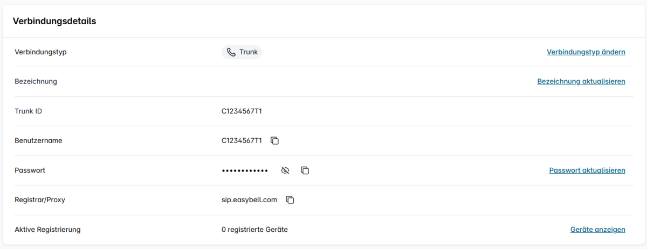
Task: Click the Verbindungsdetails heading
Action: tap(54, 22)
